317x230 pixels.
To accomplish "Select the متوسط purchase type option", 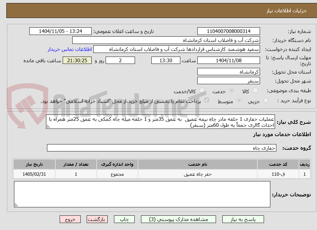I will point(239,101).
